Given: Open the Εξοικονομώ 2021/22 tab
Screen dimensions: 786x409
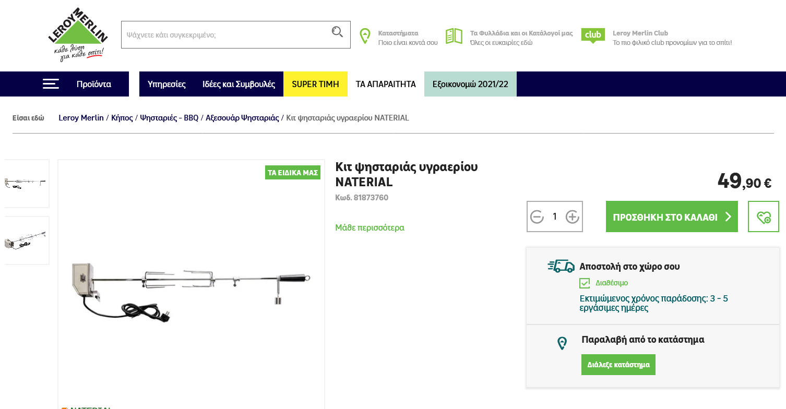Looking at the screenshot, I should [470, 84].
